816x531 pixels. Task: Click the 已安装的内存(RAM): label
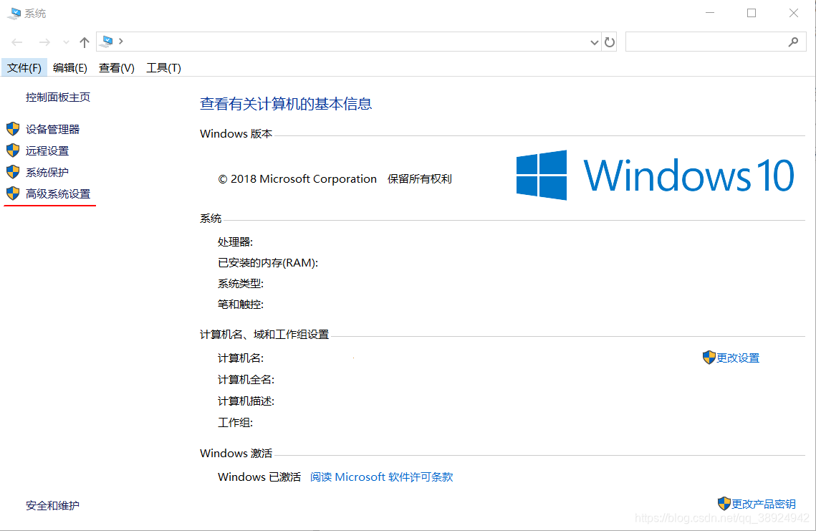coord(268,263)
